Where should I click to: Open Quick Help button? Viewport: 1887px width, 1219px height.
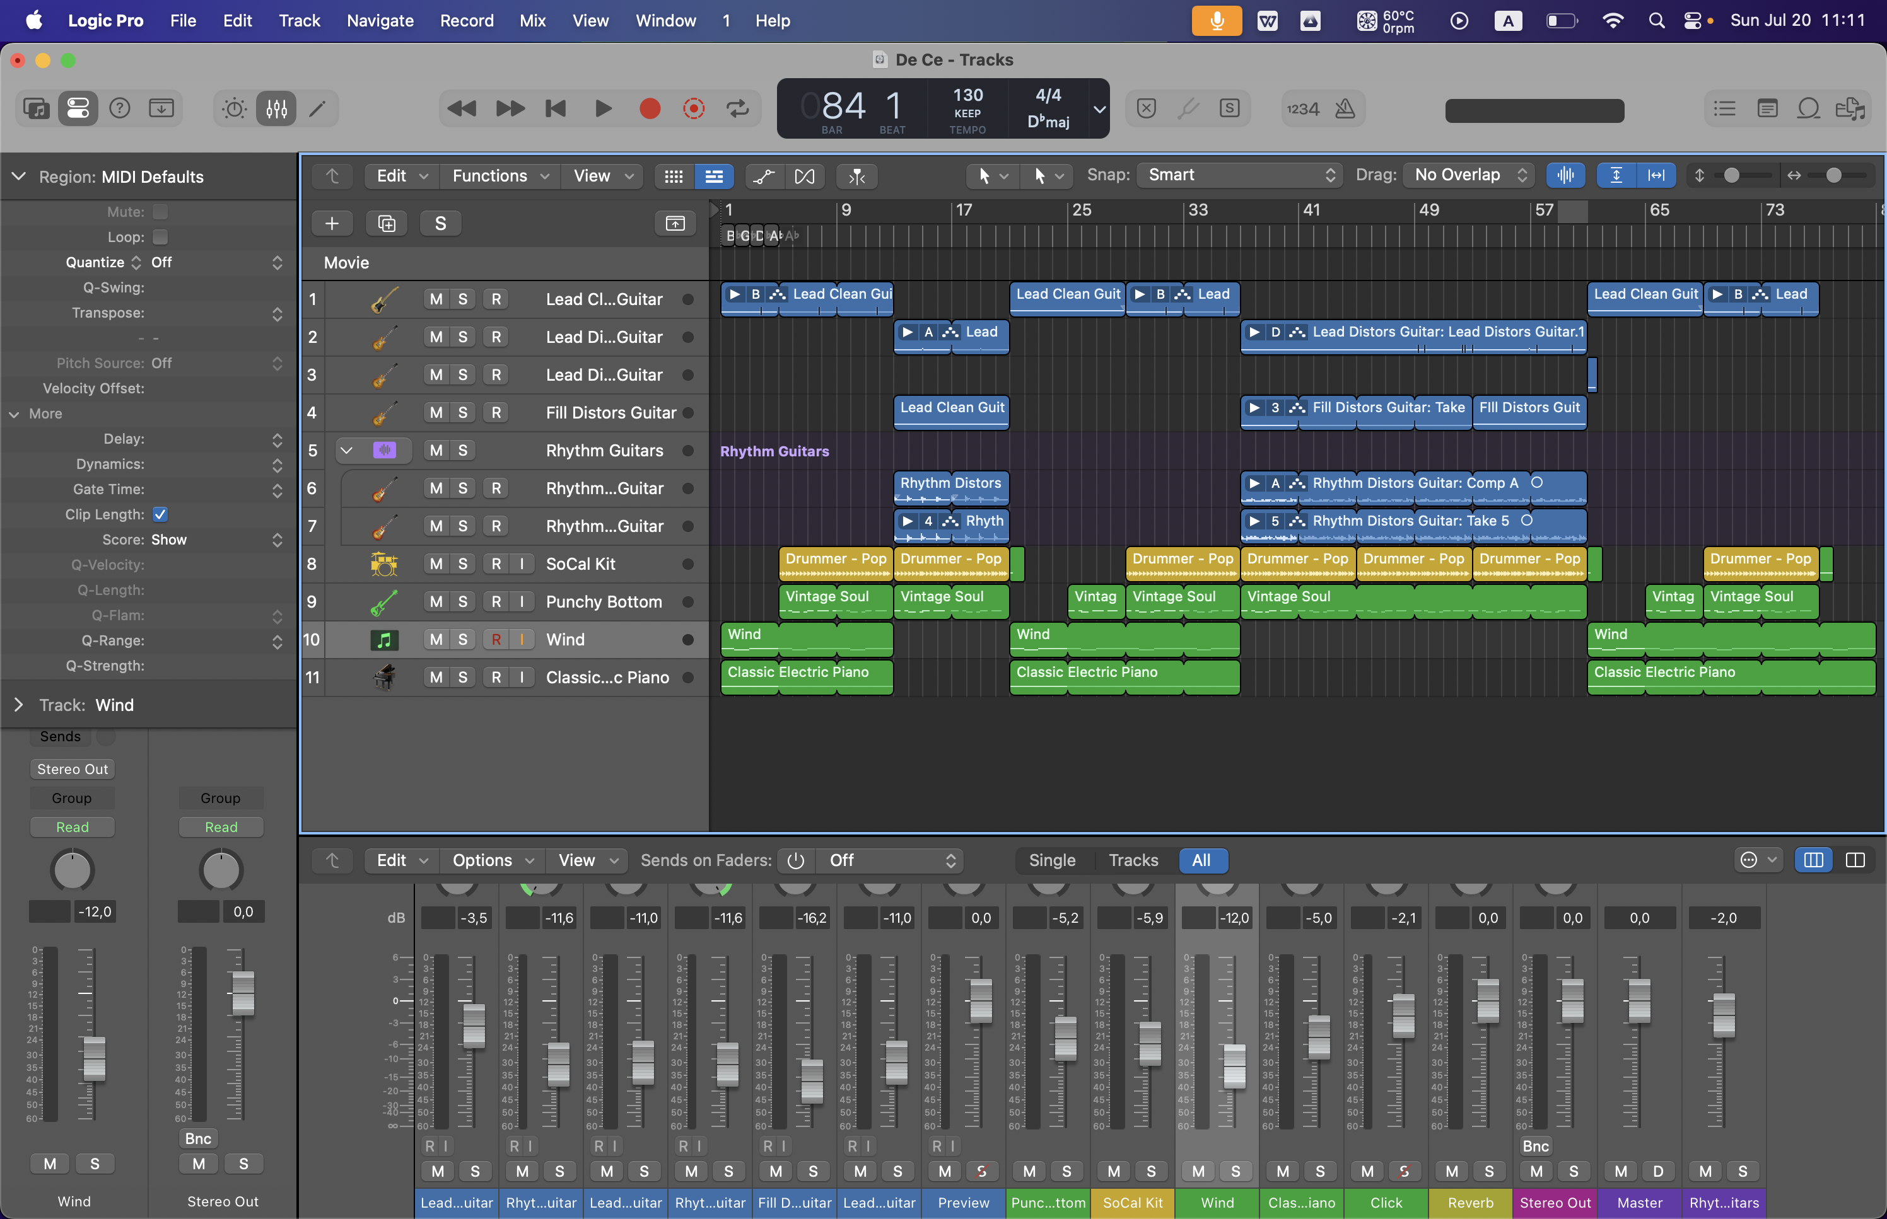[x=120, y=108]
